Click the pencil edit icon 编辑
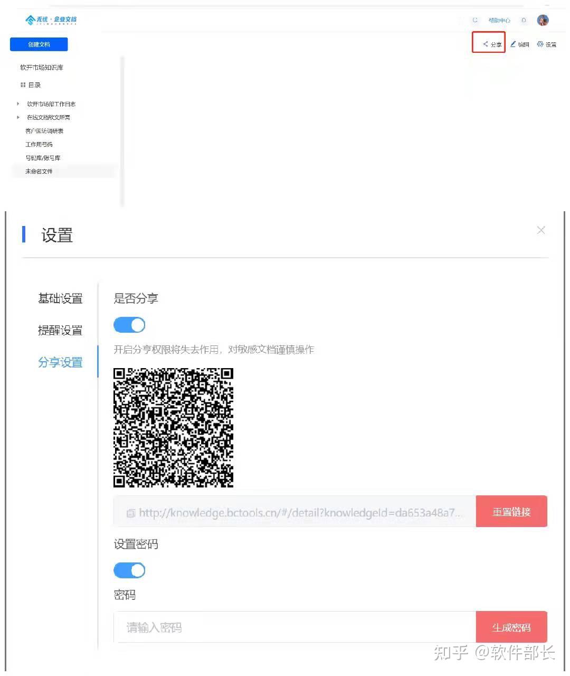This screenshot has height=676, width=570. click(512, 44)
